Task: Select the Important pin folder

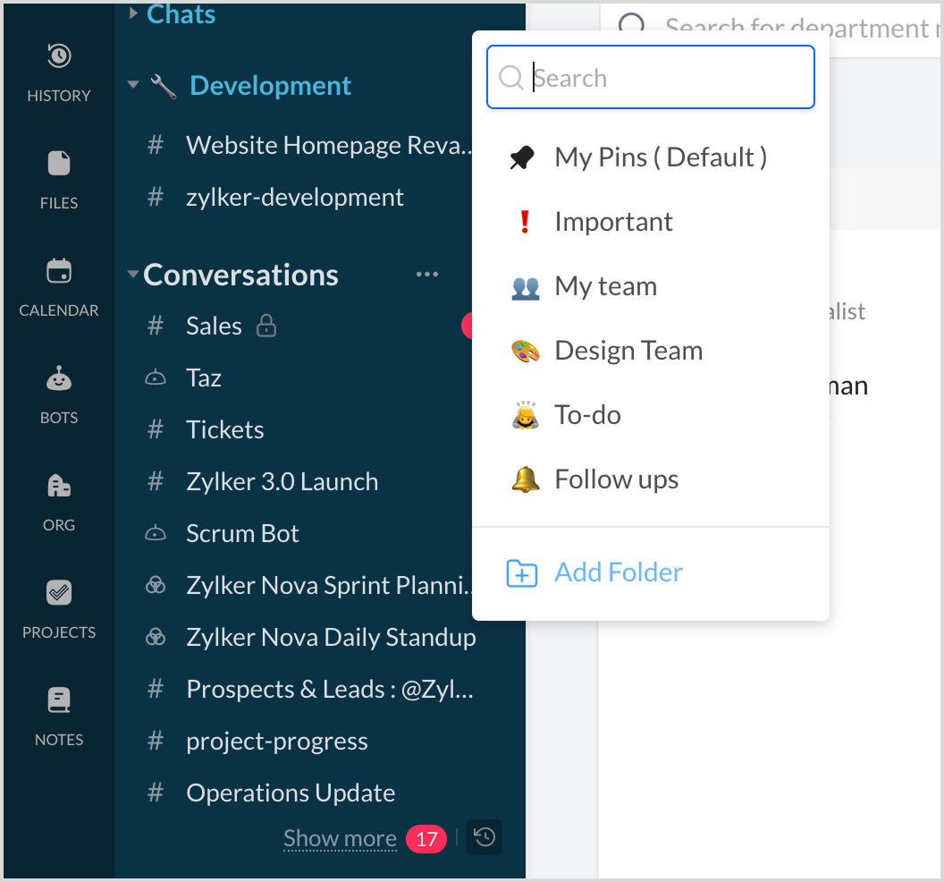Action: [613, 222]
